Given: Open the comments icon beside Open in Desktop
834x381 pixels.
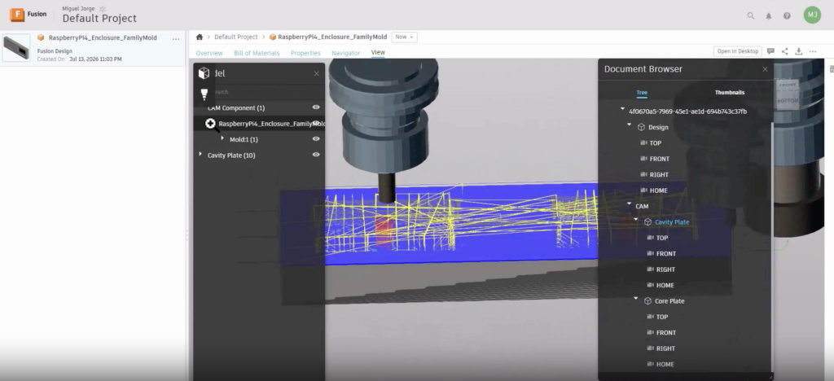Looking at the screenshot, I should [770, 51].
